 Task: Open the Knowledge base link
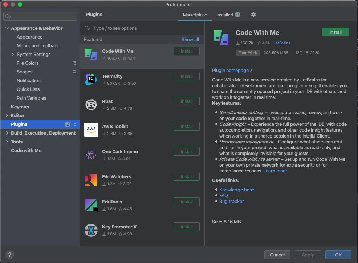click(x=237, y=190)
